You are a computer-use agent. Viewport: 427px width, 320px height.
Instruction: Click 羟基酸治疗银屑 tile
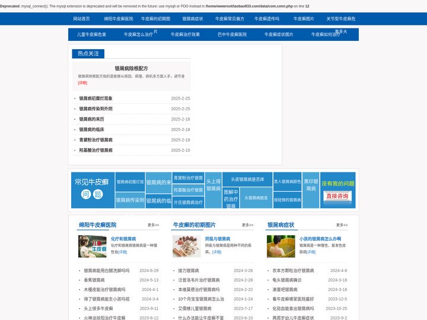[188, 190]
